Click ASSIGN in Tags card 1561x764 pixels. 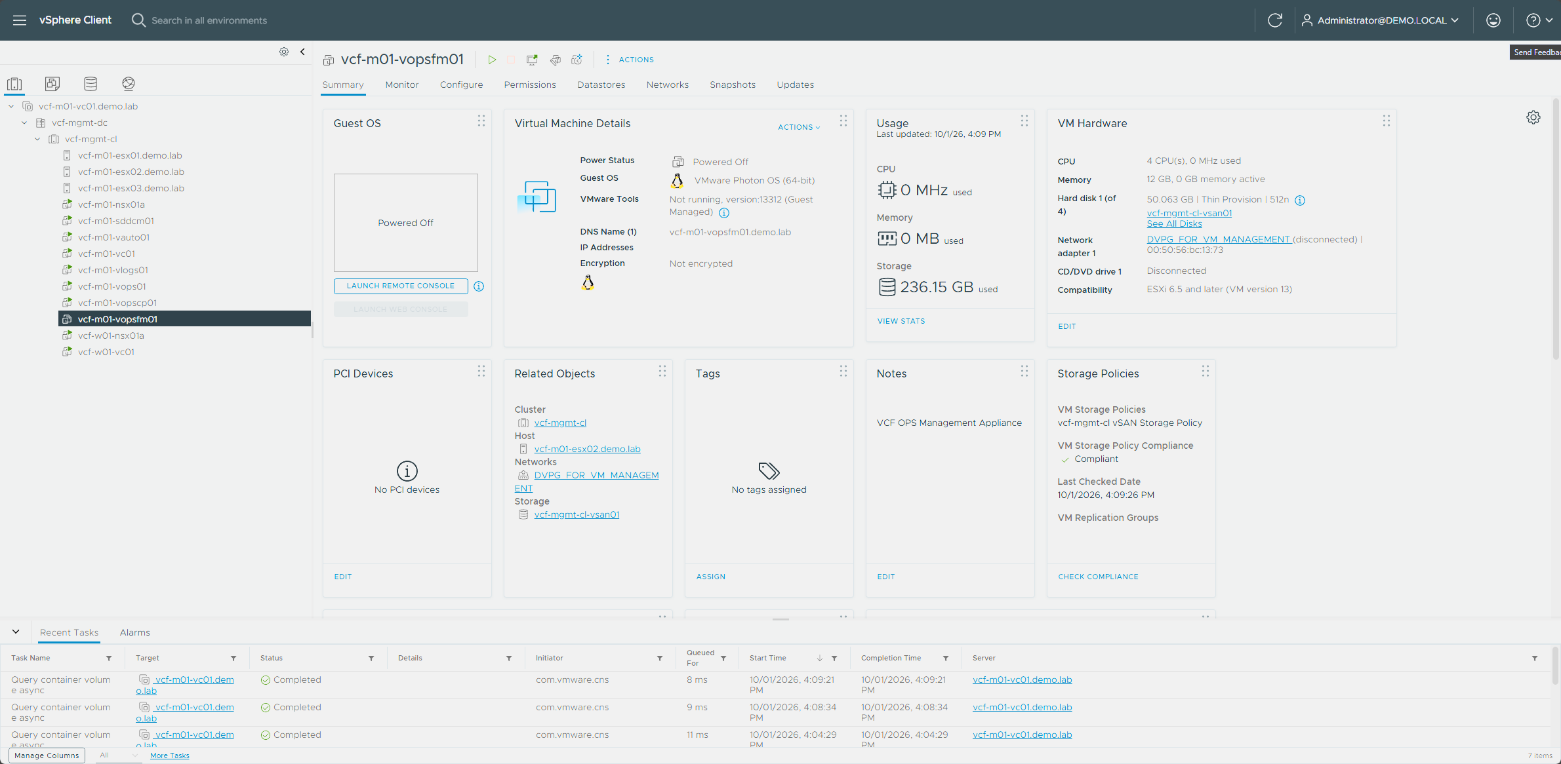(711, 577)
